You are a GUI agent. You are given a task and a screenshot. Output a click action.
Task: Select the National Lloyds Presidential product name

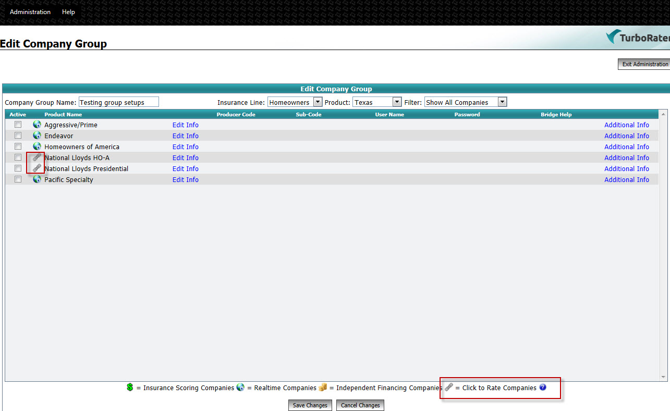[x=87, y=169]
